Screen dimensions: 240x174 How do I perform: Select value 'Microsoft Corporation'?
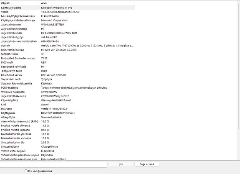coord(54,20)
